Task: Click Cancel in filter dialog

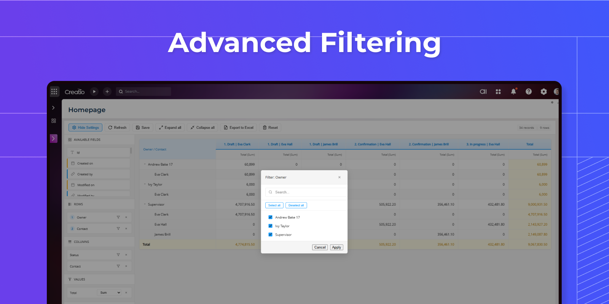Action: (320, 247)
